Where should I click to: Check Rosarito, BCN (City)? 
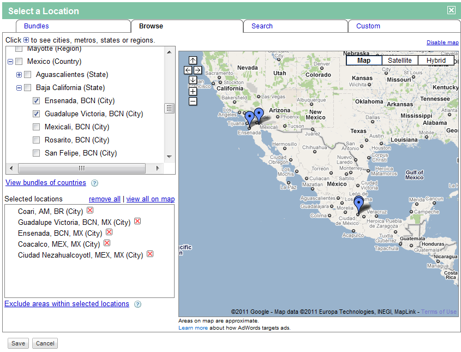pos(36,140)
